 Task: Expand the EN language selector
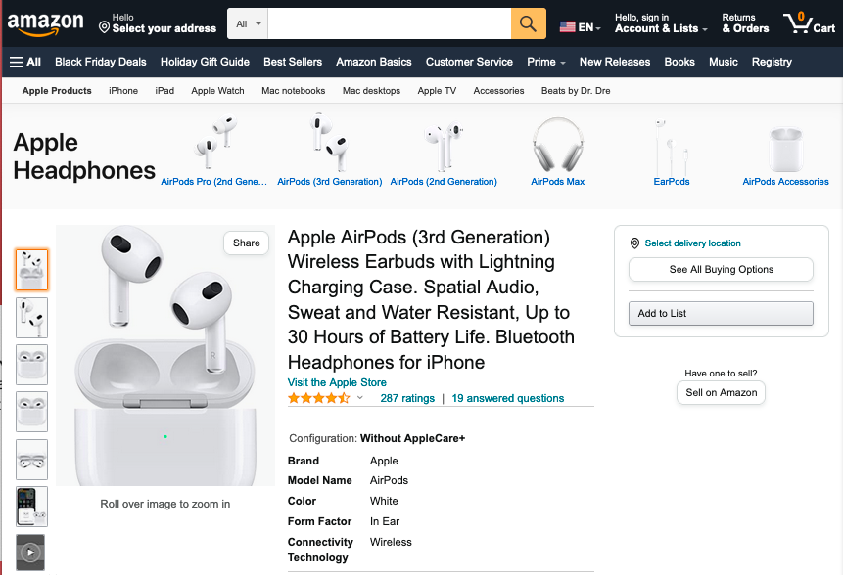coord(580,26)
